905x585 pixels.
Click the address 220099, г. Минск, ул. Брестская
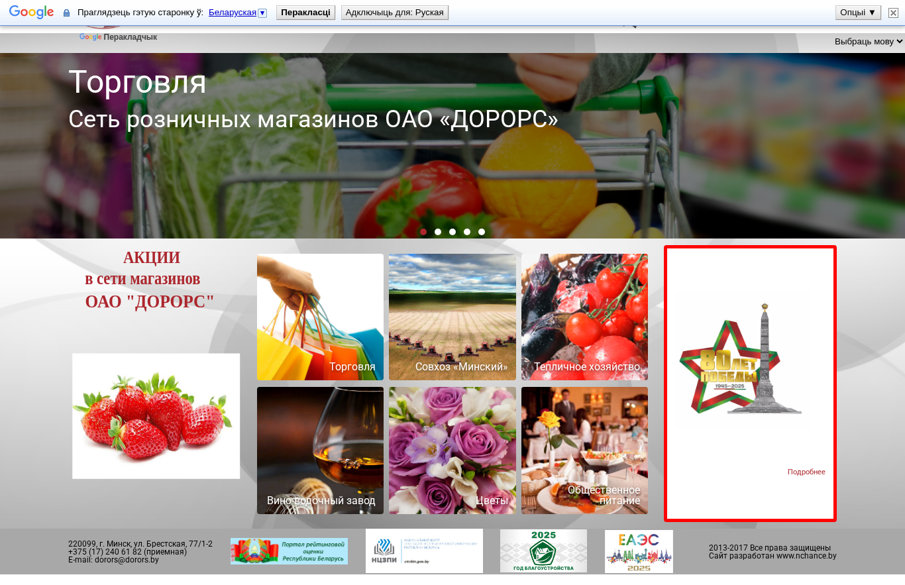click(x=140, y=544)
